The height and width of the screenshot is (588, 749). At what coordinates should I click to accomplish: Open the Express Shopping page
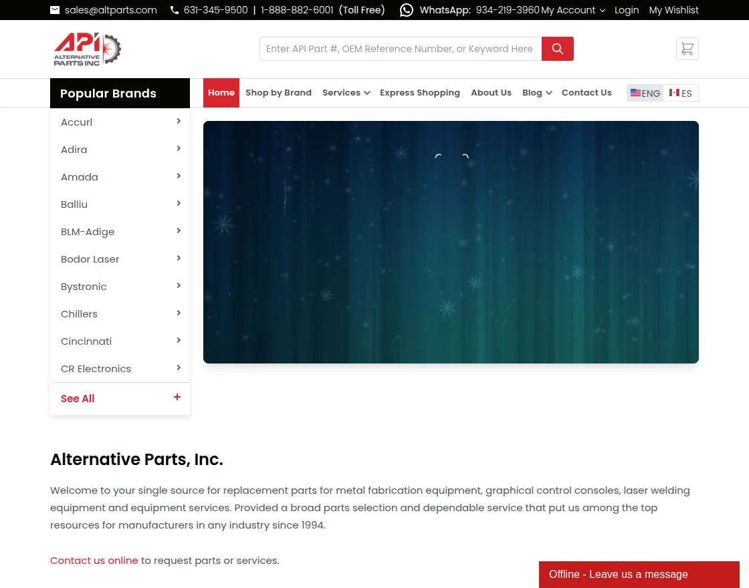pos(420,93)
